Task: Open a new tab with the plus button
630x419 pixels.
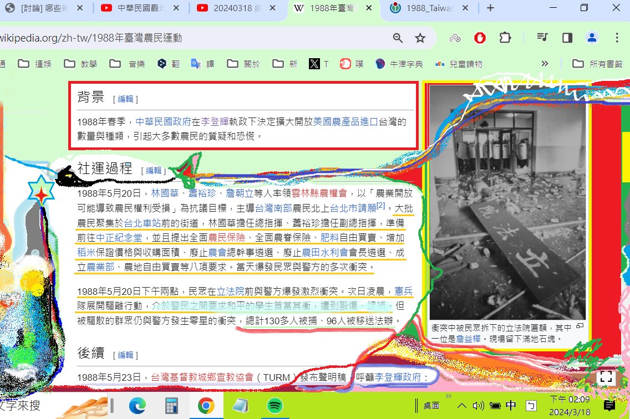Action: tap(490, 8)
